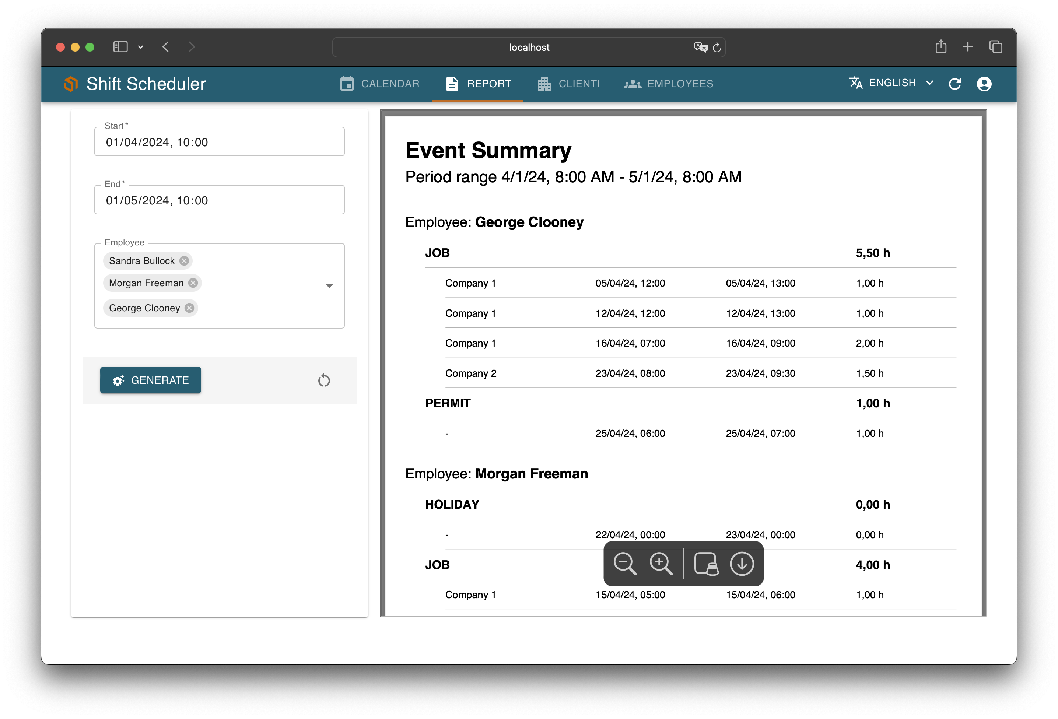The width and height of the screenshot is (1058, 719).
Task: Click the Report tab label
Action: click(x=489, y=84)
